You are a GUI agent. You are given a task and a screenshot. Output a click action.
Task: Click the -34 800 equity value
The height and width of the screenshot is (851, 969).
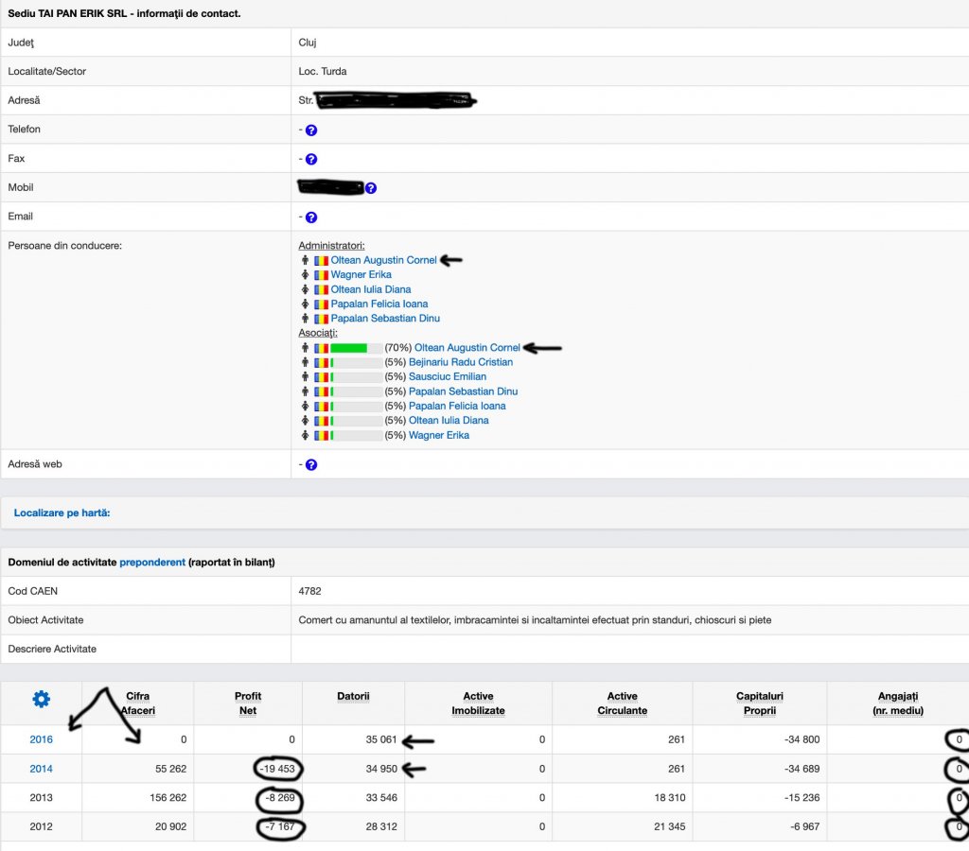coord(802,739)
